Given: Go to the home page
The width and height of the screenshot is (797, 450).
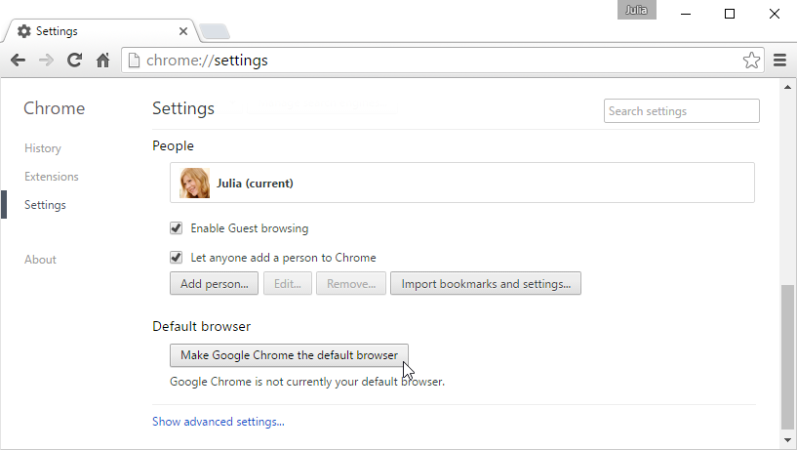Looking at the screenshot, I should tap(102, 61).
